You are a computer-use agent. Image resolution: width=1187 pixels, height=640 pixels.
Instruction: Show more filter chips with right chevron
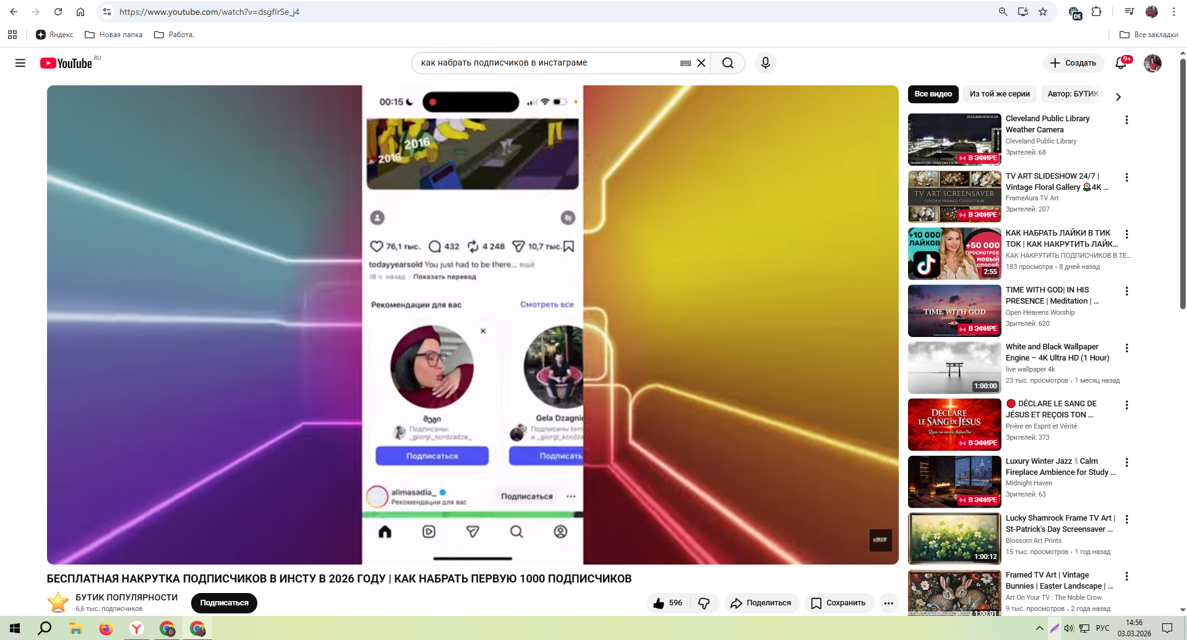coord(1118,97)
